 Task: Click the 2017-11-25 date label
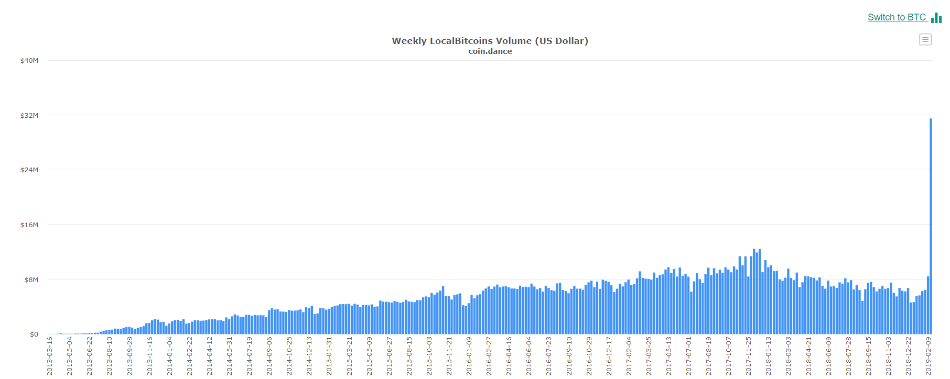pyautogui.click(x=749, y=356)
